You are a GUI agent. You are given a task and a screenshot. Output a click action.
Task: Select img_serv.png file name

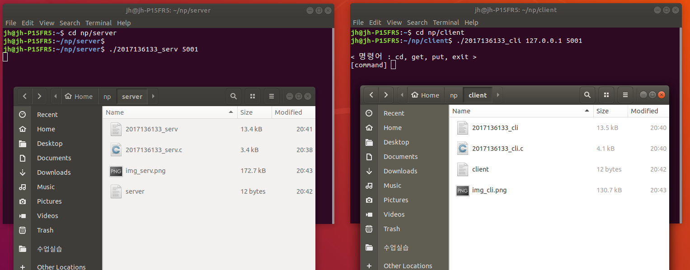(146, 171)
